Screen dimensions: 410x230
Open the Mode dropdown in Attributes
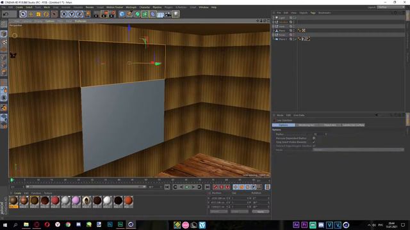[358, 149]
